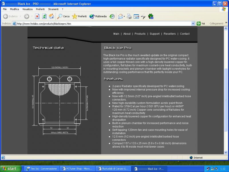Open the Modifica menu
Image resolution: width=229 pixels, height=172 pixels.
[x=15, y=9]
